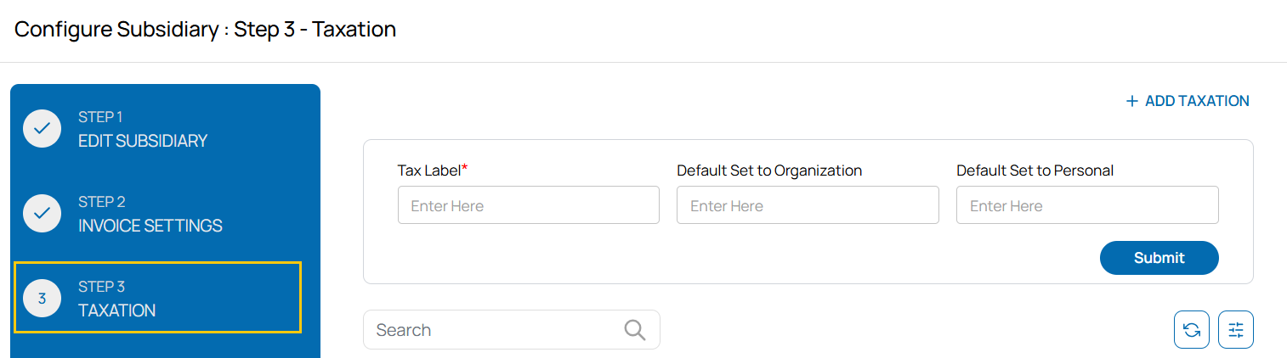1287x358 pixels.
Task: Click the Step 3 number circle icon
Action: (x=42, y=299)
